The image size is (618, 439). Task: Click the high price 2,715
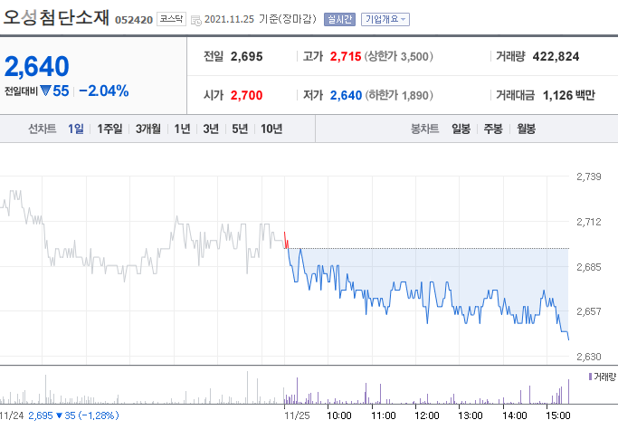346,56
